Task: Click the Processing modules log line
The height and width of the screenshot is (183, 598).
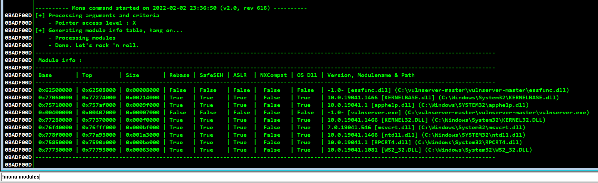Action: point(82,38)
